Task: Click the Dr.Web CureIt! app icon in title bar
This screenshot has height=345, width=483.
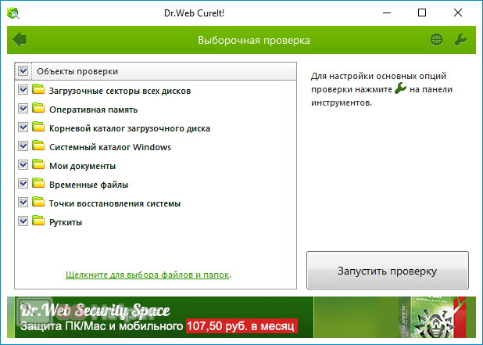Action: (13, 13)
